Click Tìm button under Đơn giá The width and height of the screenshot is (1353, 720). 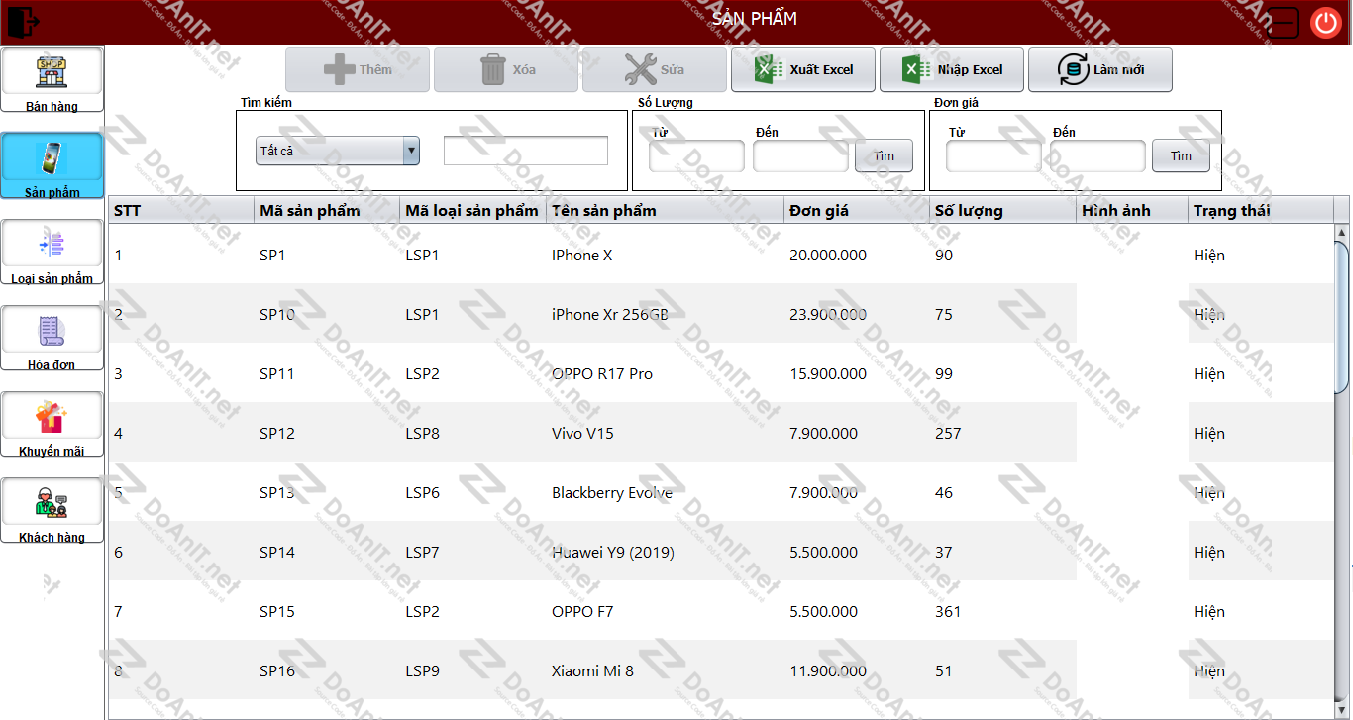[1181, 156]
